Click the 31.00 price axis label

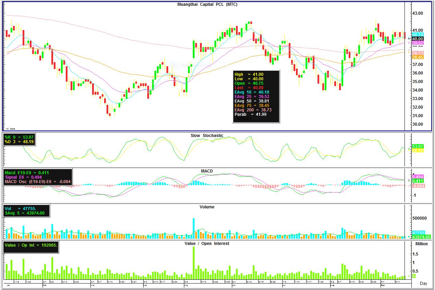click(418, 116)
